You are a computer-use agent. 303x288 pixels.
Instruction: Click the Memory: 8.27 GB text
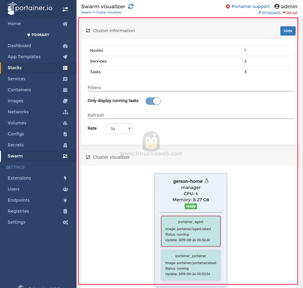click(x=191, y=200)
